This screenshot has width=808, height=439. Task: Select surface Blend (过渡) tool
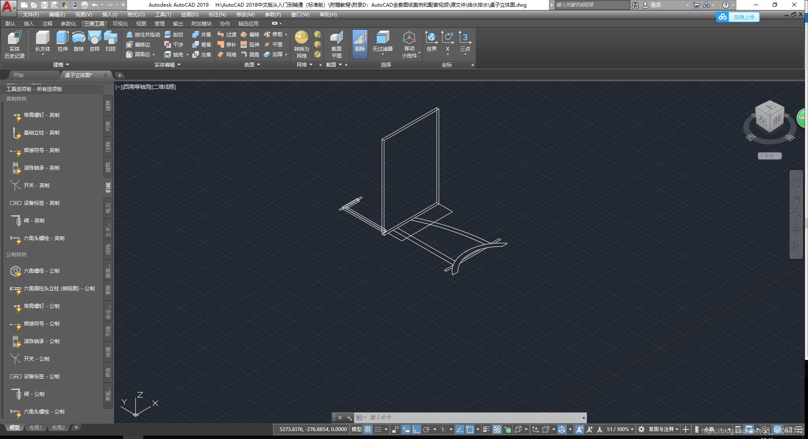click(227, 34)
